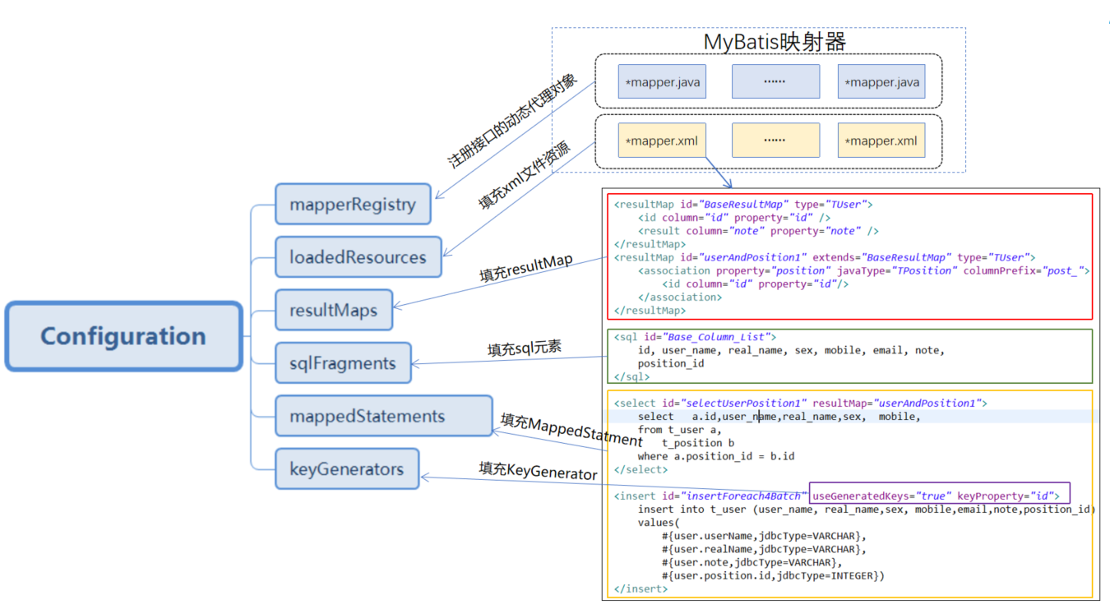Click the sql id="Base_Column_List" line

point(695,337)
